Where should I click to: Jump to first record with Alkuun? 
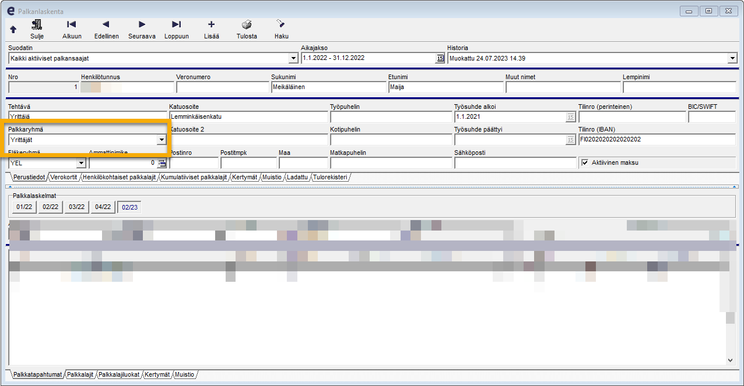point(71,24)
